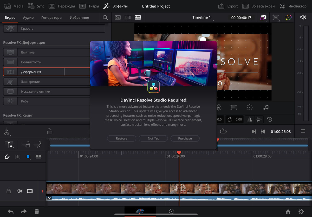Click the dotted circle stabilizer icon
The height and width of the screenshot is (217, 312).
tap(250, 107)
